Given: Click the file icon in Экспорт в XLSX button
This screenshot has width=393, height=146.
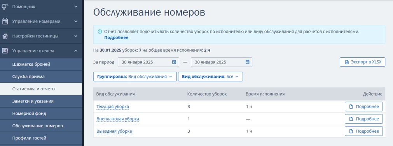Looking at the screenshot, I should (347, 62).
